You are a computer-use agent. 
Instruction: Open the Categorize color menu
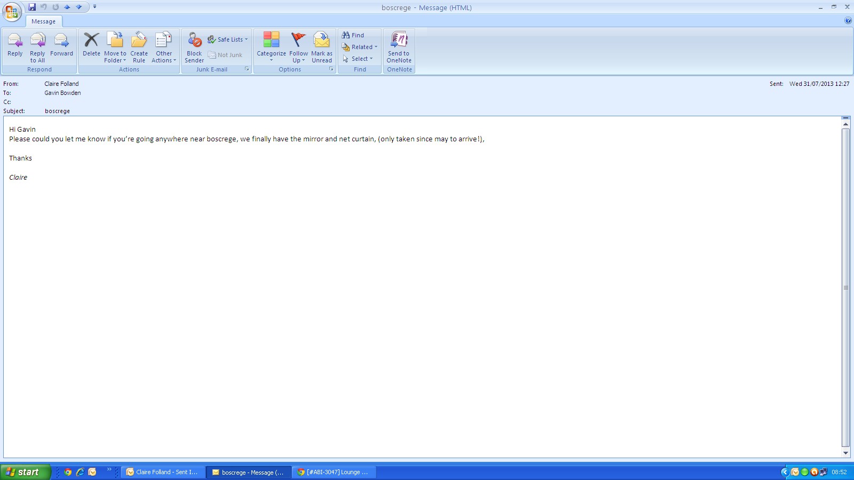(x=271, y=47)
